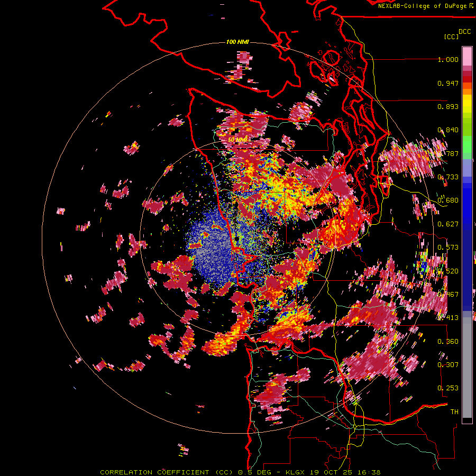Pick the bright green color bar segment

[x=467, y=144]
